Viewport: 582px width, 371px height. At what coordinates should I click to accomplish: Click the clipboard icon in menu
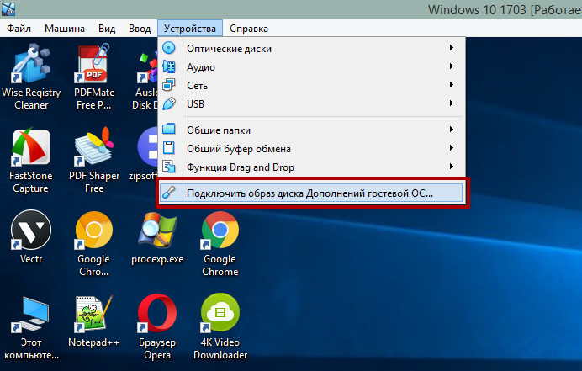click(x=169, y=148)
